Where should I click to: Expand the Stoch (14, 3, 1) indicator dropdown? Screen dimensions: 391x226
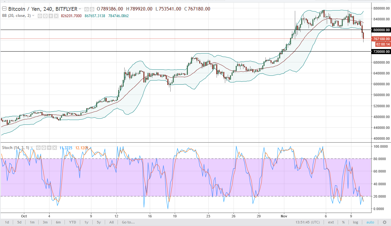coord(32,147)
